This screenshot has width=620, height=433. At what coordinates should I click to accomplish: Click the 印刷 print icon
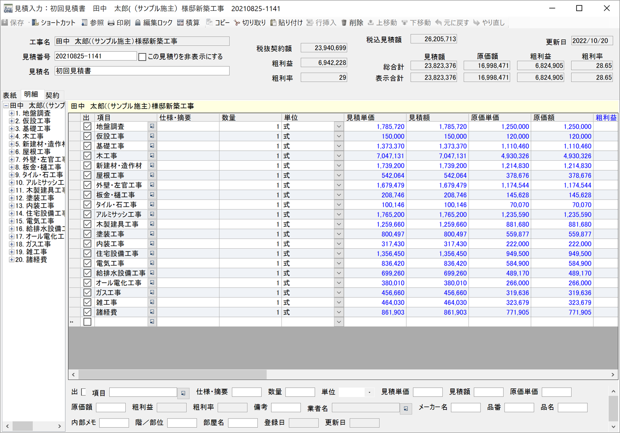pyautogui.click(x=111, y=23)
